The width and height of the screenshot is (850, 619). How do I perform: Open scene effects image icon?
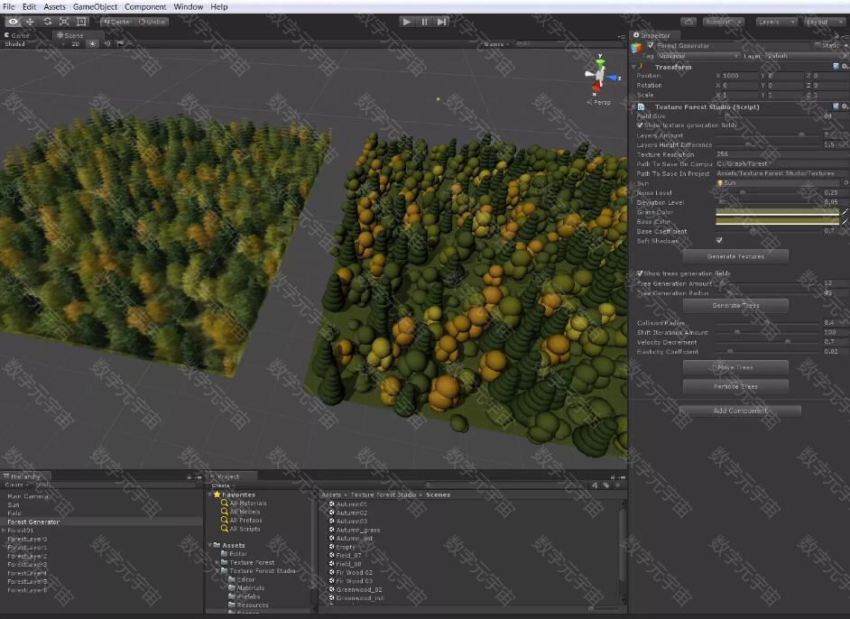click(x=120, y=44)
